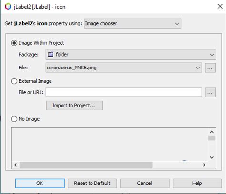
Task: Click preview scroll right arrow
Action: [204, 165]
